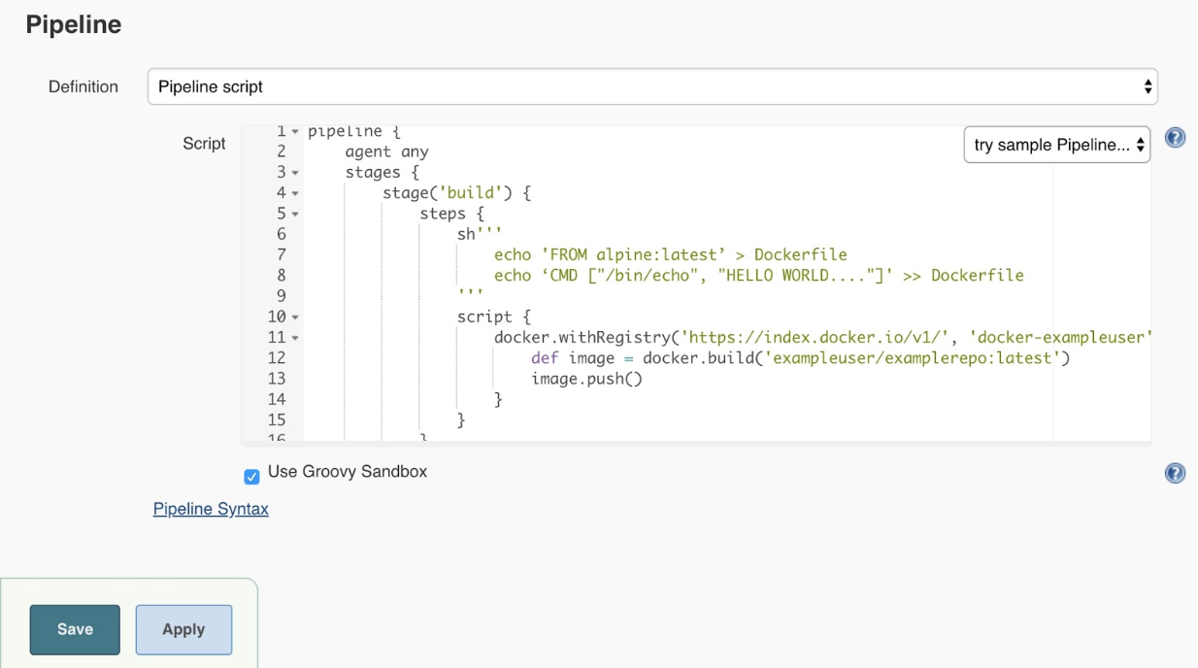Open the try sample Pipeline dropdown
This screenshot has height=668, width=1198.
1057,144
